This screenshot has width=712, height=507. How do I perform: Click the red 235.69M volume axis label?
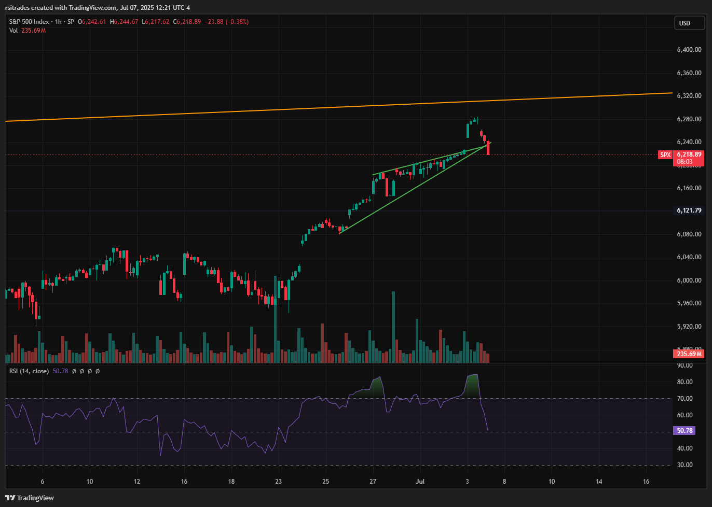pyautogui.click(x=689, y=354)
